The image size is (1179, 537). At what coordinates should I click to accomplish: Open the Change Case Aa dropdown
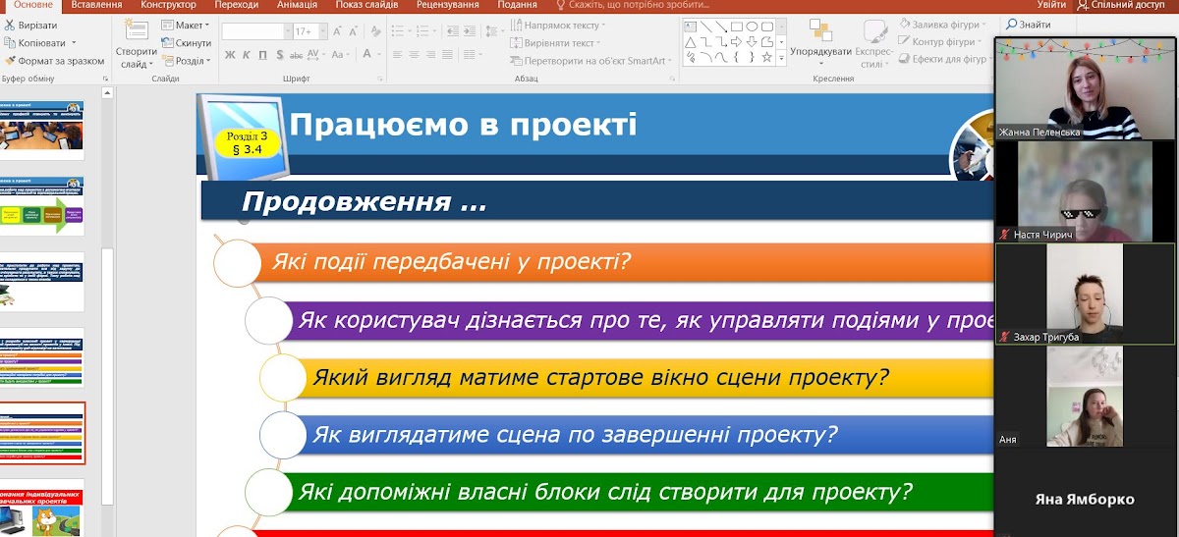click(340, 55)
